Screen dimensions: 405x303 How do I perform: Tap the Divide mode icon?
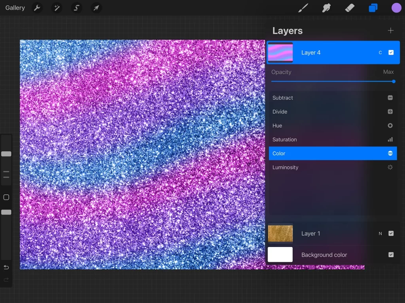coord(390,111)
